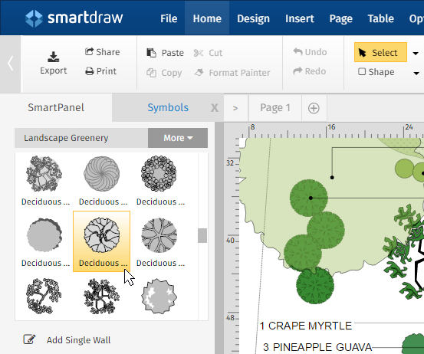Select the dark green tree nearest the plant list
This screenshot has height=354, width=424.
tap(315, 286)
